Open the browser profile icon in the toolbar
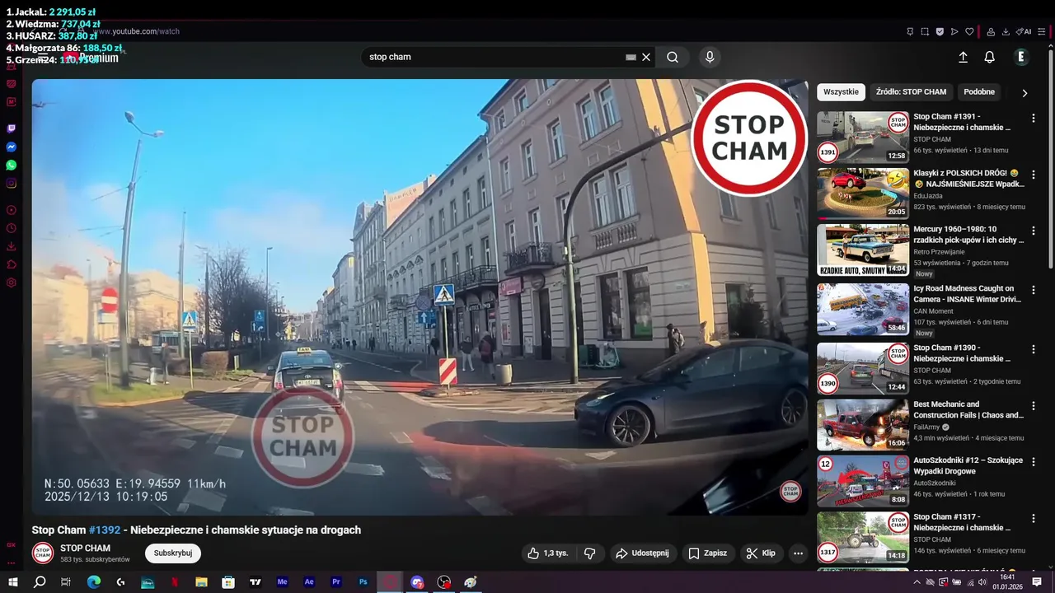 pyautogui.click(x=990, y=32)
